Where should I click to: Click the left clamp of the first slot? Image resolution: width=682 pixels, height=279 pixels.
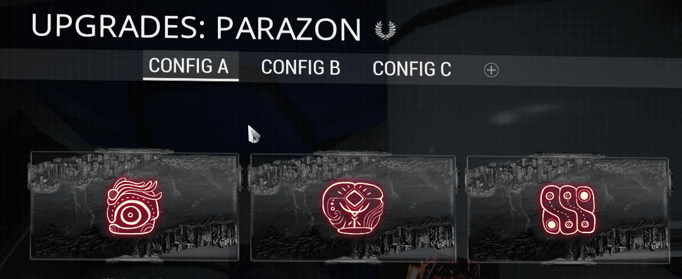pyautogui.click(x=30, y=176)
